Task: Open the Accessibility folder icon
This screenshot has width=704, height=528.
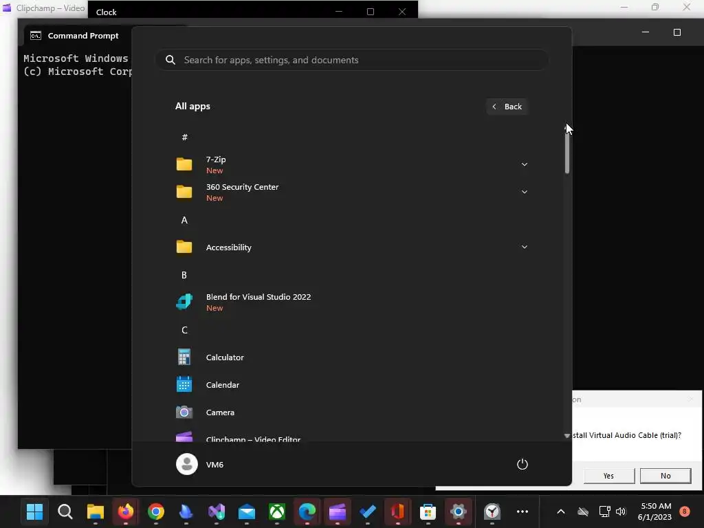Action: pos(184,247)
